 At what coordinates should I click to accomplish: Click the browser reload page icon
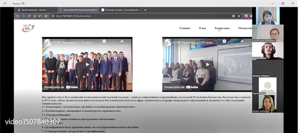pyautogui.click(x=29, y=16)
